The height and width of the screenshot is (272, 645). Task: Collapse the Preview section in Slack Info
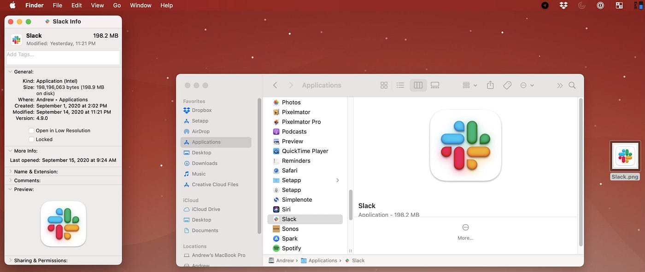[10, 189]
